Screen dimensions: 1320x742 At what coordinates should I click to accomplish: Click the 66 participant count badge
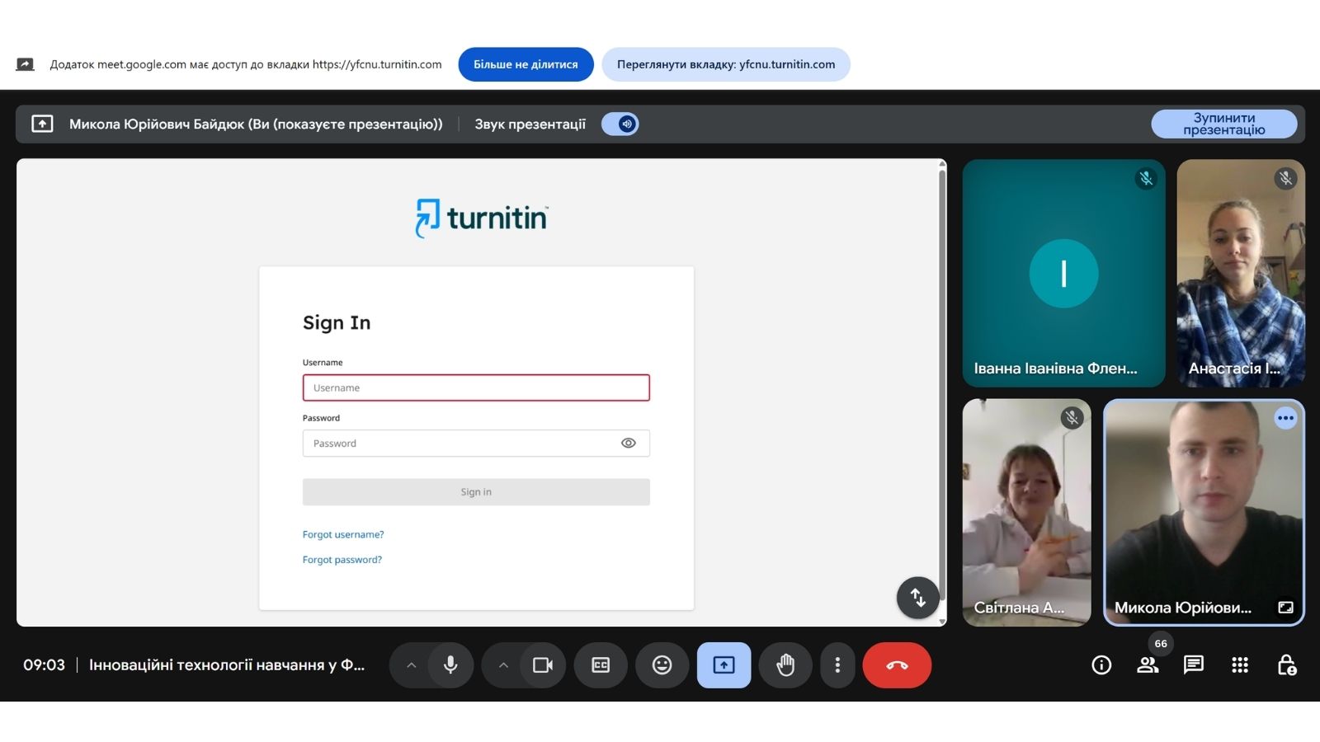pos(1161,644)
